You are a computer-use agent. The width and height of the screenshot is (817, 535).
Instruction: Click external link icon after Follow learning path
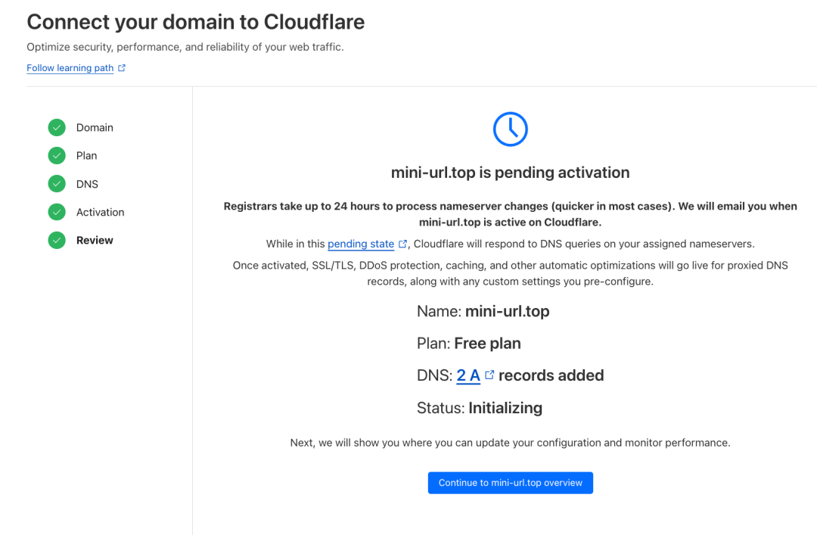[121, 68]
